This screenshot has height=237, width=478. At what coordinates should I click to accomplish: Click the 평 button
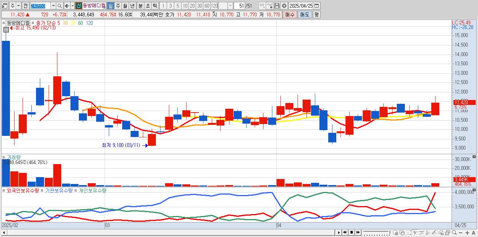316,15
